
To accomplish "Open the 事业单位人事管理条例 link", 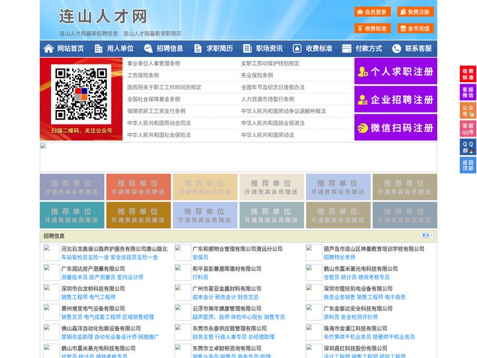I will click(154, 64).
